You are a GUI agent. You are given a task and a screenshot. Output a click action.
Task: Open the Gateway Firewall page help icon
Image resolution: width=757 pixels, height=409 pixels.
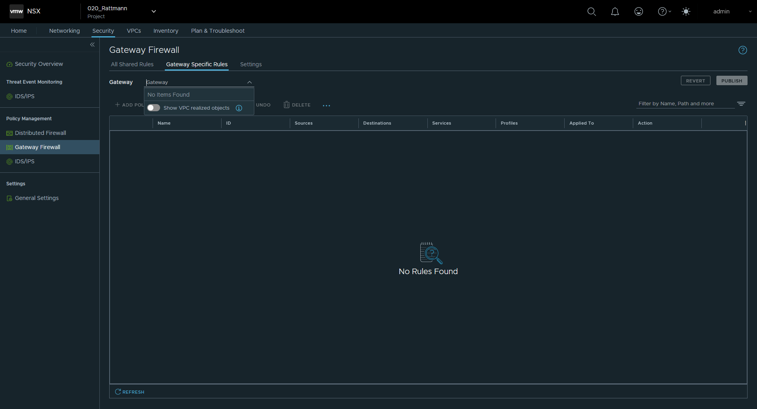(742, 50)
